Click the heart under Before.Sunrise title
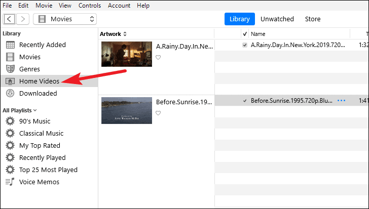Screen dimensions: 369x209 pos(158,113)
